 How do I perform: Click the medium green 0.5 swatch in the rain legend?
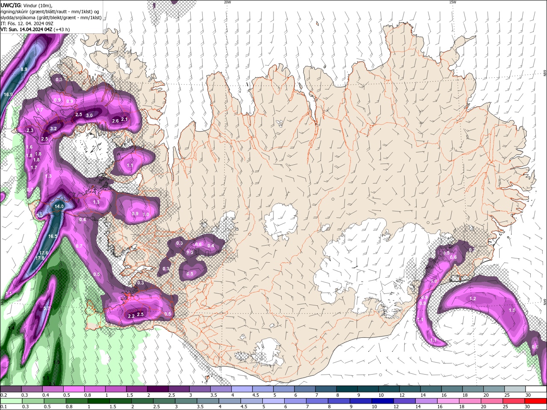click(x=55, y=401)
